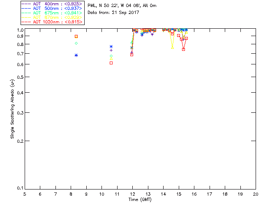263x210 pixels.
Task: Click x-axis tick label '15'
Action: (x=179, y=194)
